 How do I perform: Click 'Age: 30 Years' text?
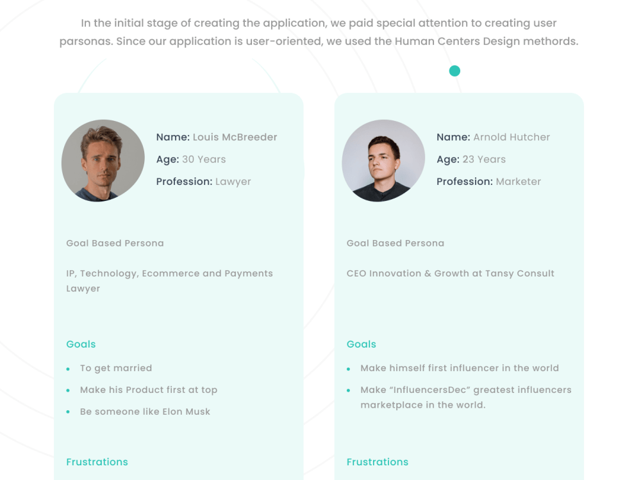click(x=191, y=159)
